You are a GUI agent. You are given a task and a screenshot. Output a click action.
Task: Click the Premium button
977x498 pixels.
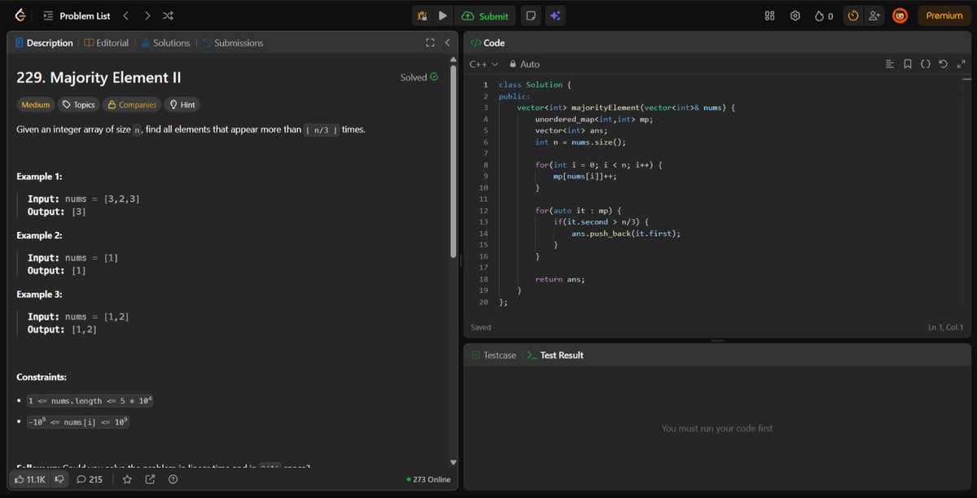click(x=944, y=15)
